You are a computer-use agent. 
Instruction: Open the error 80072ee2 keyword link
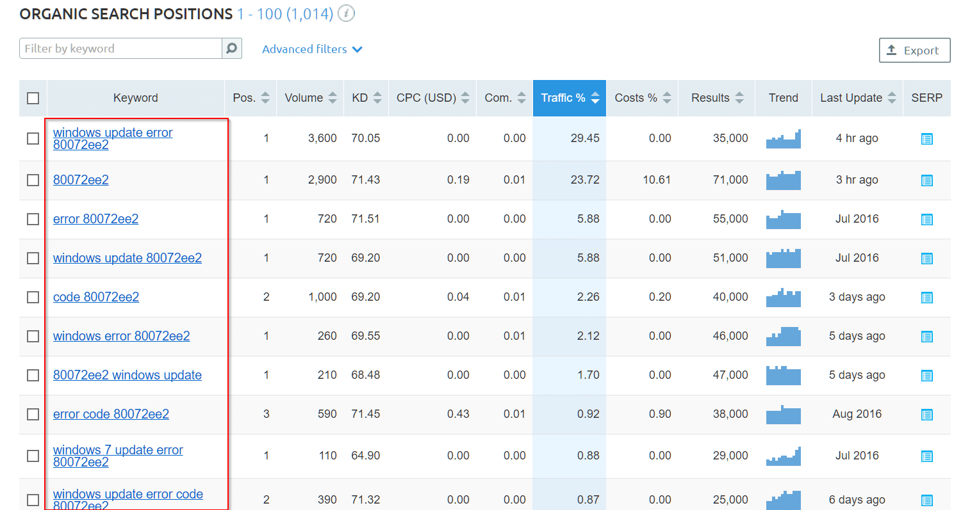point(95,219)
